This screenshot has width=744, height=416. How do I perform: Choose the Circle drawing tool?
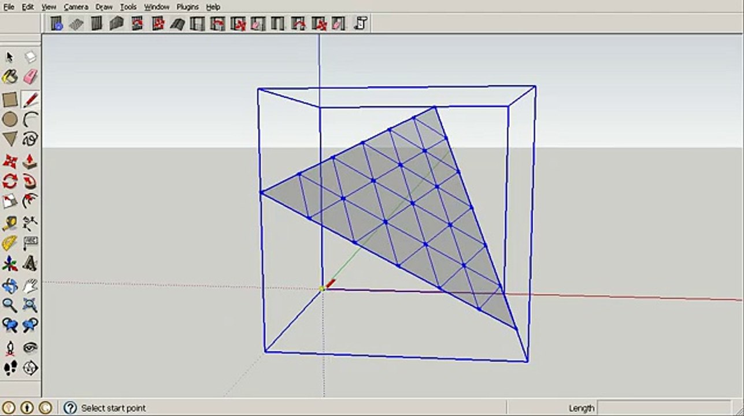click(10, 120)
